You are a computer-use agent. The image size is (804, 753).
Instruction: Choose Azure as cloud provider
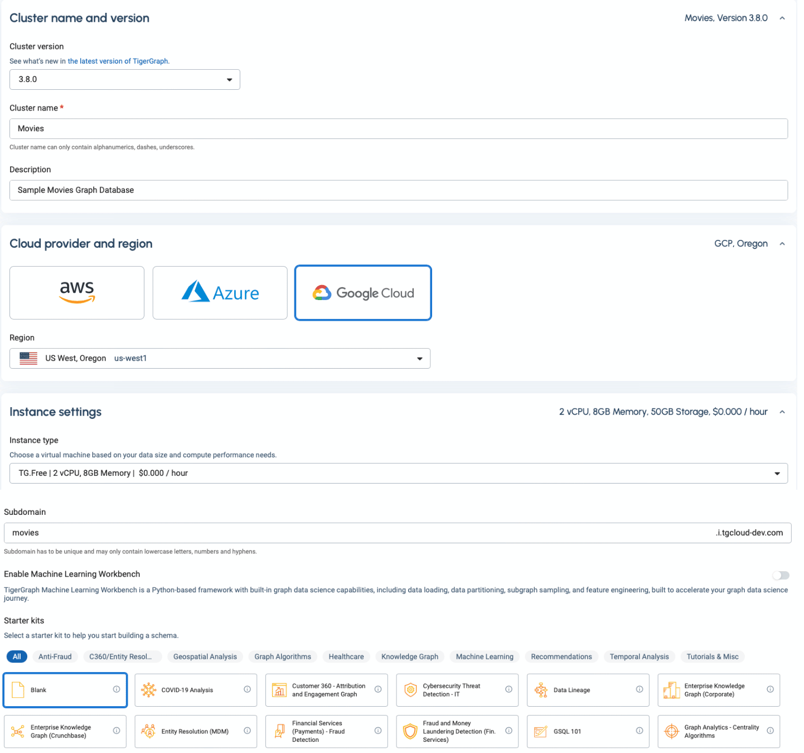click(x=220, y=293)
